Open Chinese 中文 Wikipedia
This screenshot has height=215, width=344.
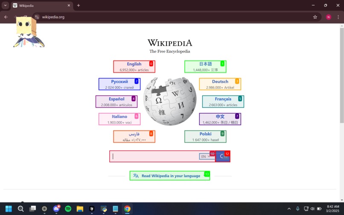click(220, 119)
